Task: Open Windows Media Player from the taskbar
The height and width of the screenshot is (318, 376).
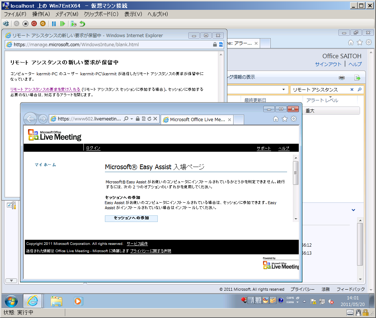Action: coord(78,301)
